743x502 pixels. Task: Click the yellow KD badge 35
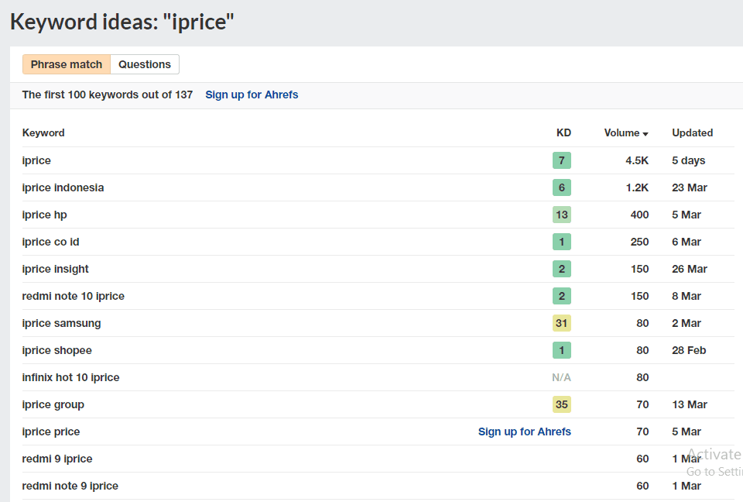click(562, 404)
